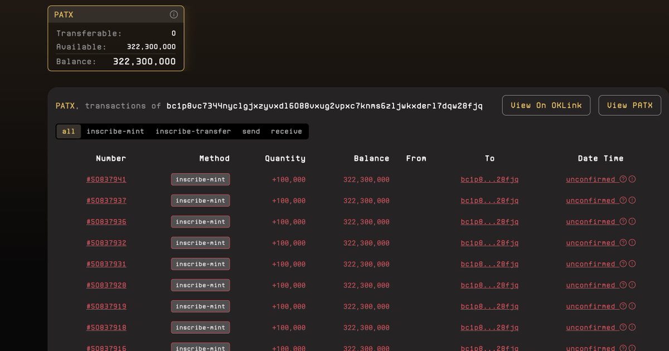Click the 'Method' column header
This screenshot has height=351, width=669.
pos(215,158)
